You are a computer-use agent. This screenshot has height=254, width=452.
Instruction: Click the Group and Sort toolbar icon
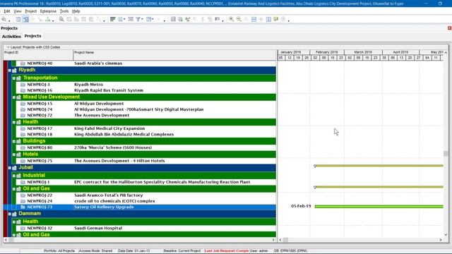click(x=121, y=19)
